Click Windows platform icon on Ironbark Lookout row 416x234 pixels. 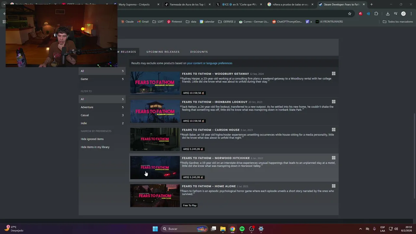pos(333,102)
